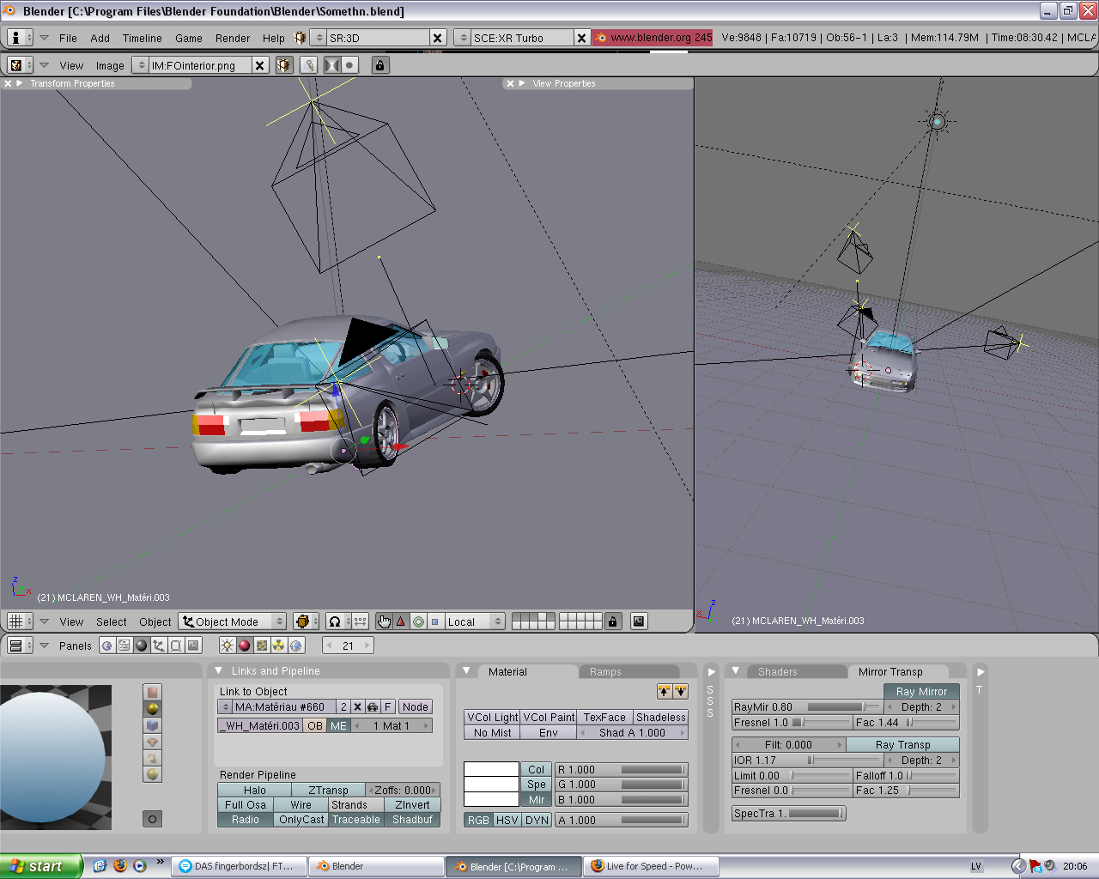Open the viewport draw type dropdown

[305, 621]
